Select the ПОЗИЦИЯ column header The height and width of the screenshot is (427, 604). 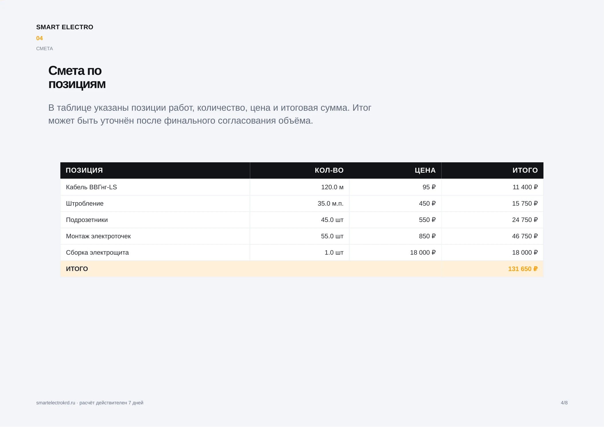coord(84,170)
